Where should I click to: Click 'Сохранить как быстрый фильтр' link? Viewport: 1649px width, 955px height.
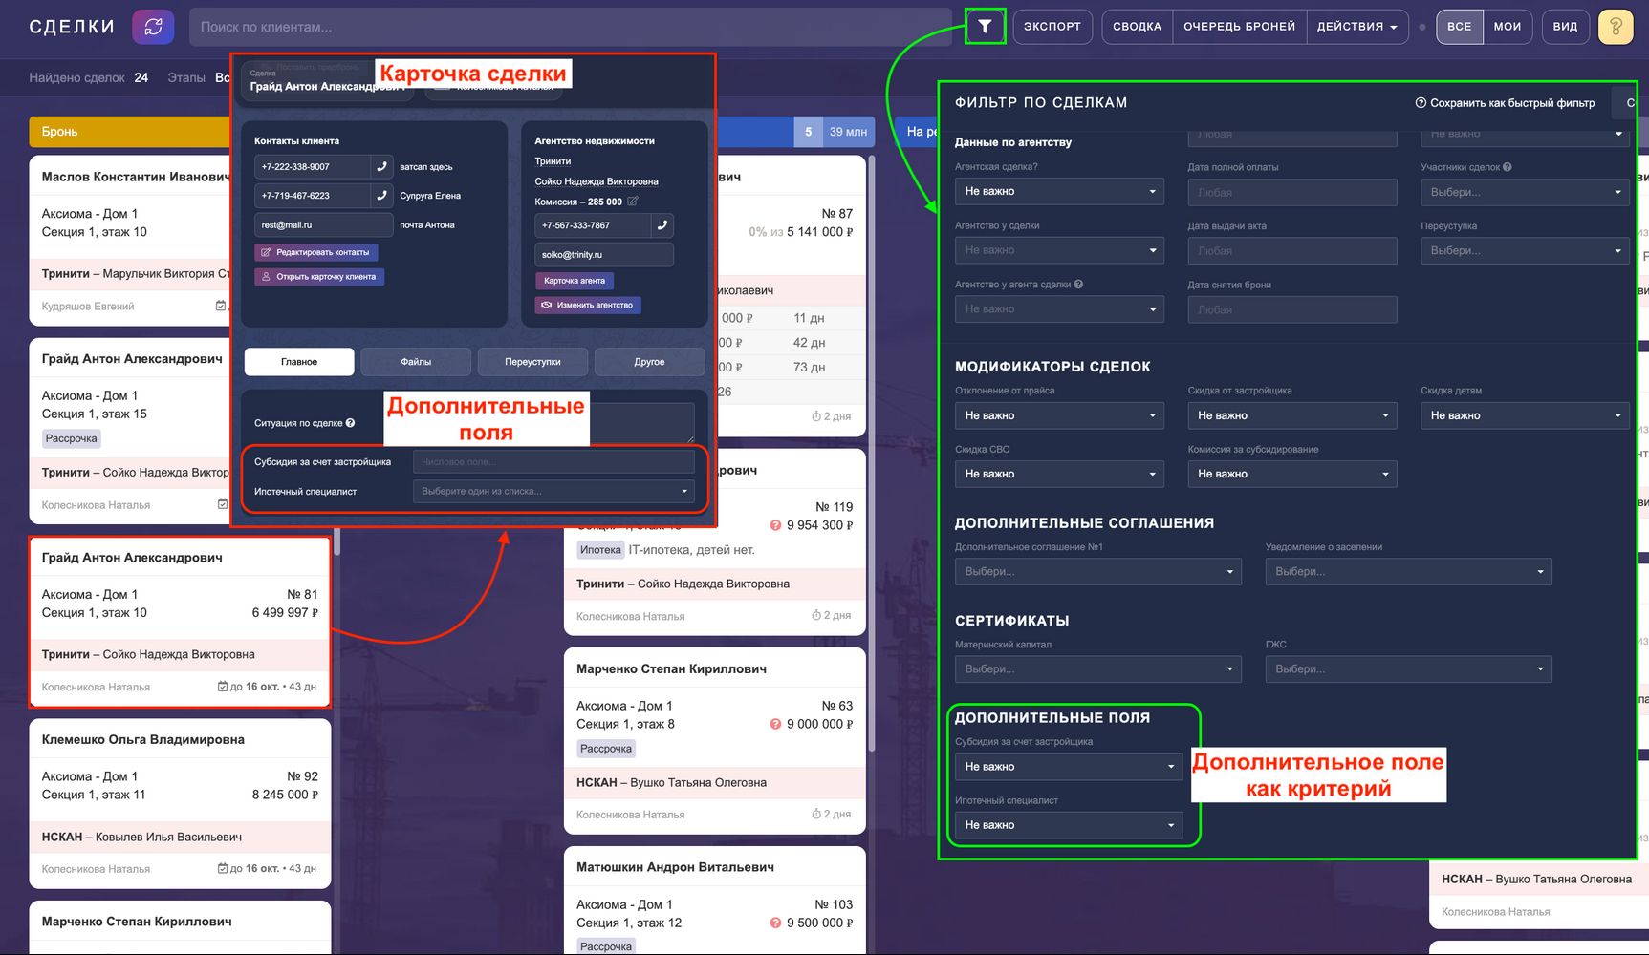(1506, 103)
